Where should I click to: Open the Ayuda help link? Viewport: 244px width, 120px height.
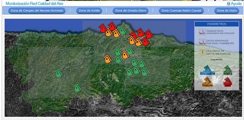tap(234, 4)
